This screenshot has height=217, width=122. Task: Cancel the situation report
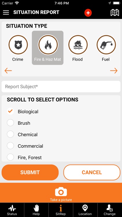point(92,172)
